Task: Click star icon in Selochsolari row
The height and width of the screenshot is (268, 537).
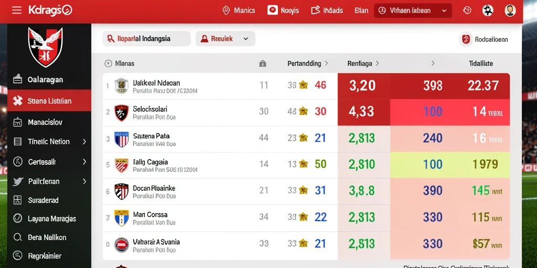Action: tap(303, 111)
